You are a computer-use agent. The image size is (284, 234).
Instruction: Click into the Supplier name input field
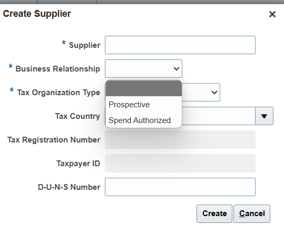tap(180, 45)
